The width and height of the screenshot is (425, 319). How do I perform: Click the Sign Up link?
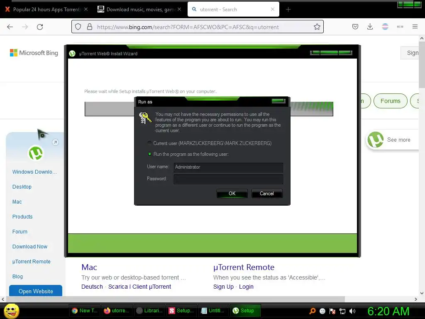pos(223,287)
